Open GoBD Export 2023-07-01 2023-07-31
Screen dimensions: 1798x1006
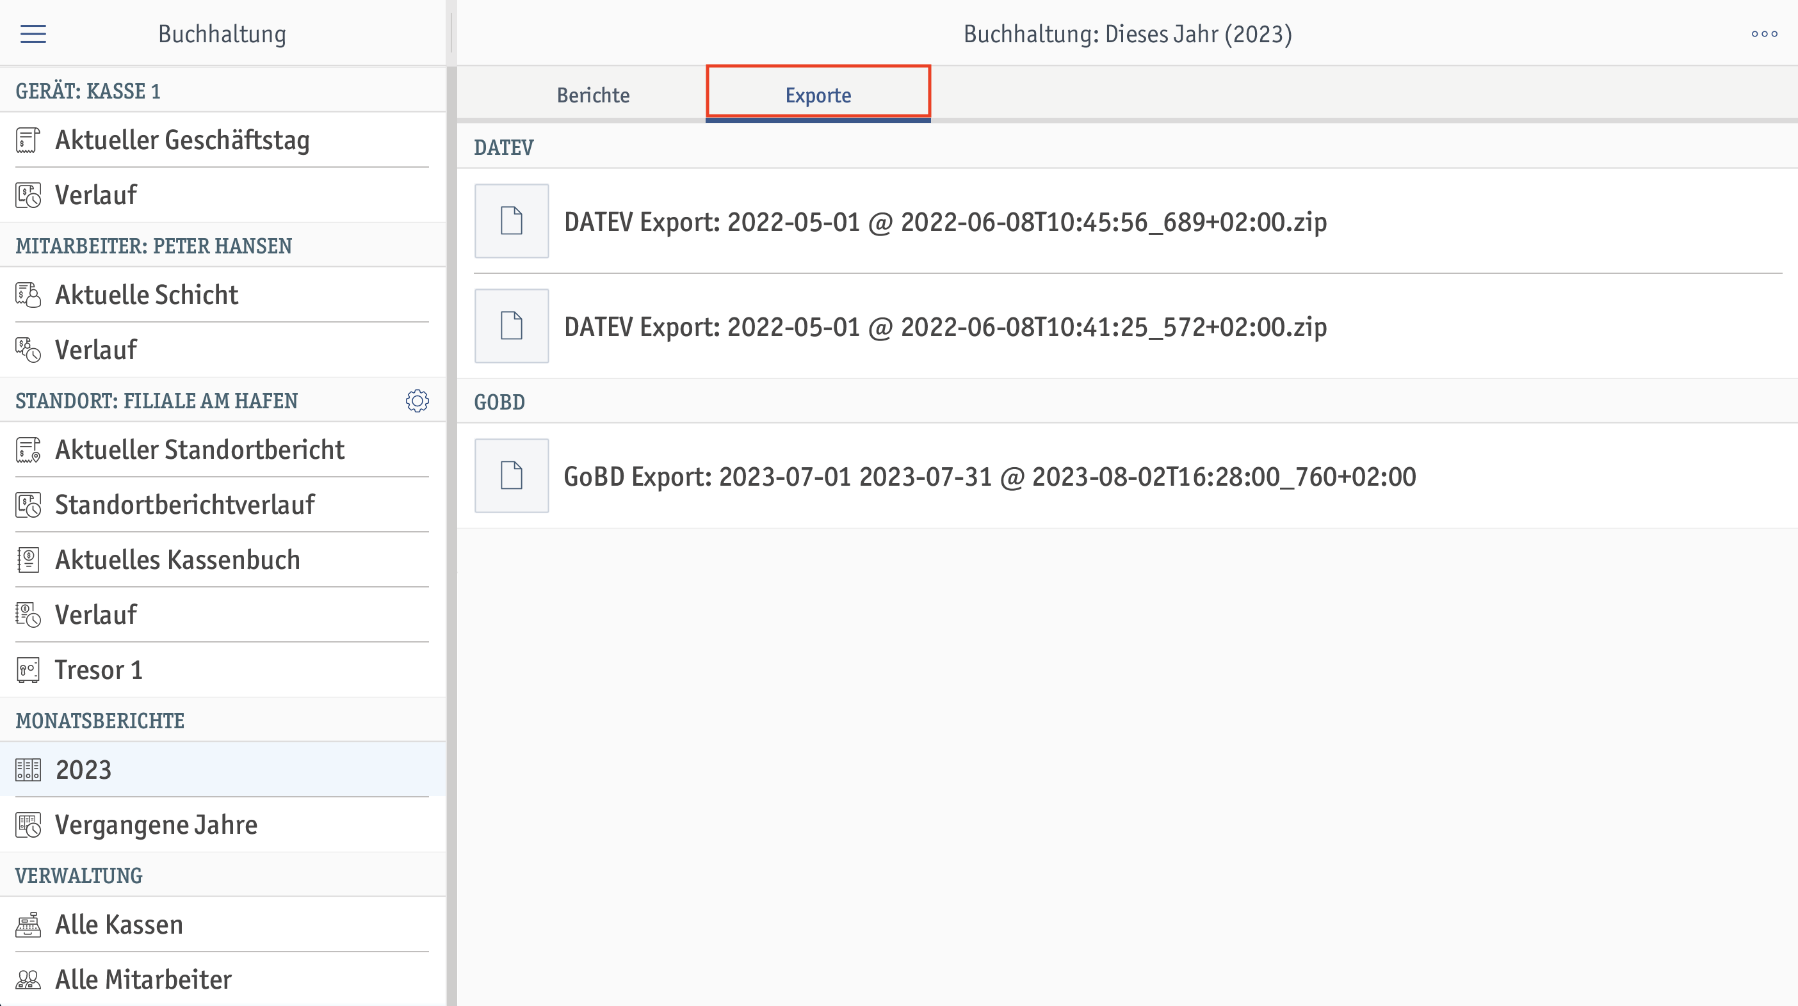coord(1127,475)
